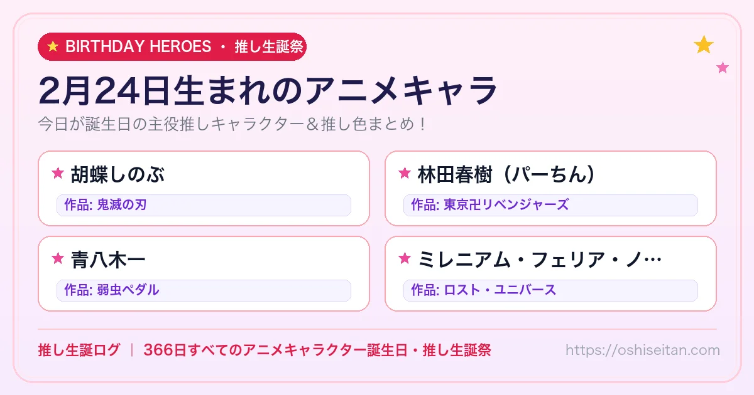Click the yellow star in the BIRTHDAY HEROES badge
754x395 pixels.
(53, 46)
